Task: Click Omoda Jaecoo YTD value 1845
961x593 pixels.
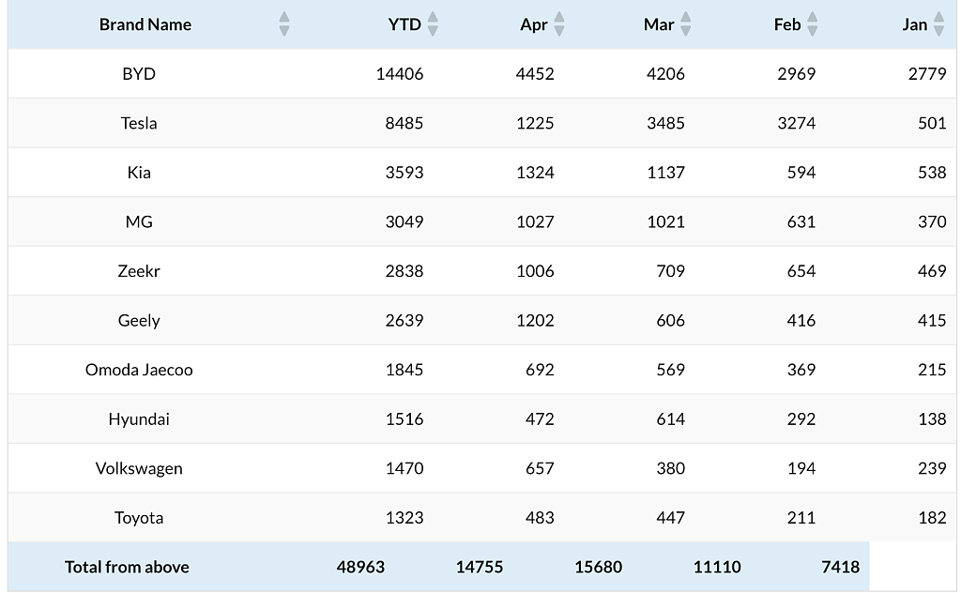Action: point(404,370)
